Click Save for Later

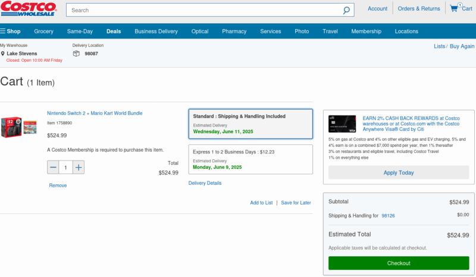[x=296, y=203]
